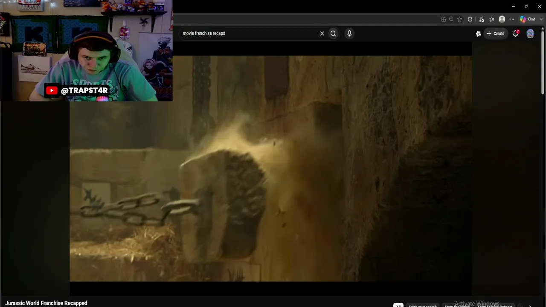Select the 'All' filter chip
The height and width of the screenshot is (307, 546).
pos(398,305)
